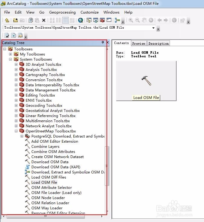Click the Import Metadata icon
204x222 pixels.
point(14,35)
